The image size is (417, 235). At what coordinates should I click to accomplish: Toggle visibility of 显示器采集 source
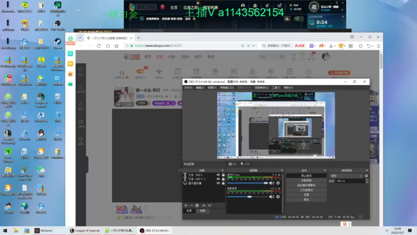(x=218, y=183)
